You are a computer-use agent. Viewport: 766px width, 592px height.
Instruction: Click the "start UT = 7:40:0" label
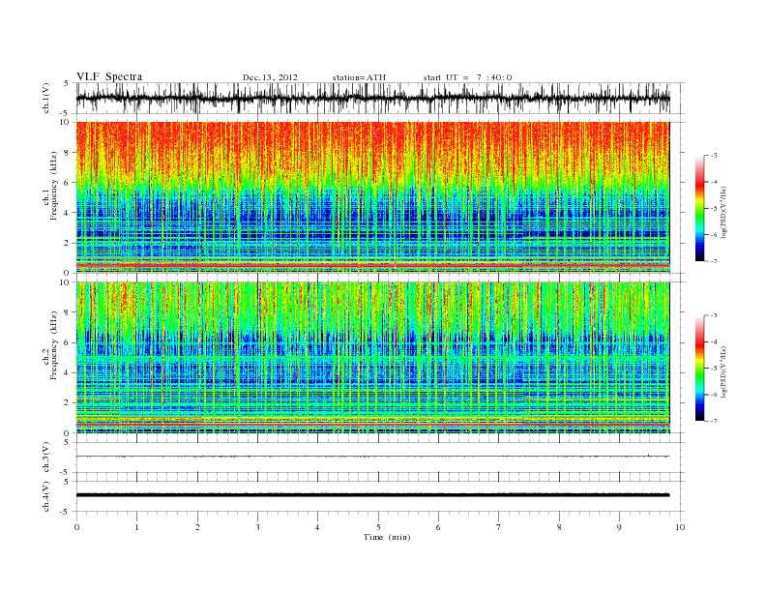tap(467, 77)
